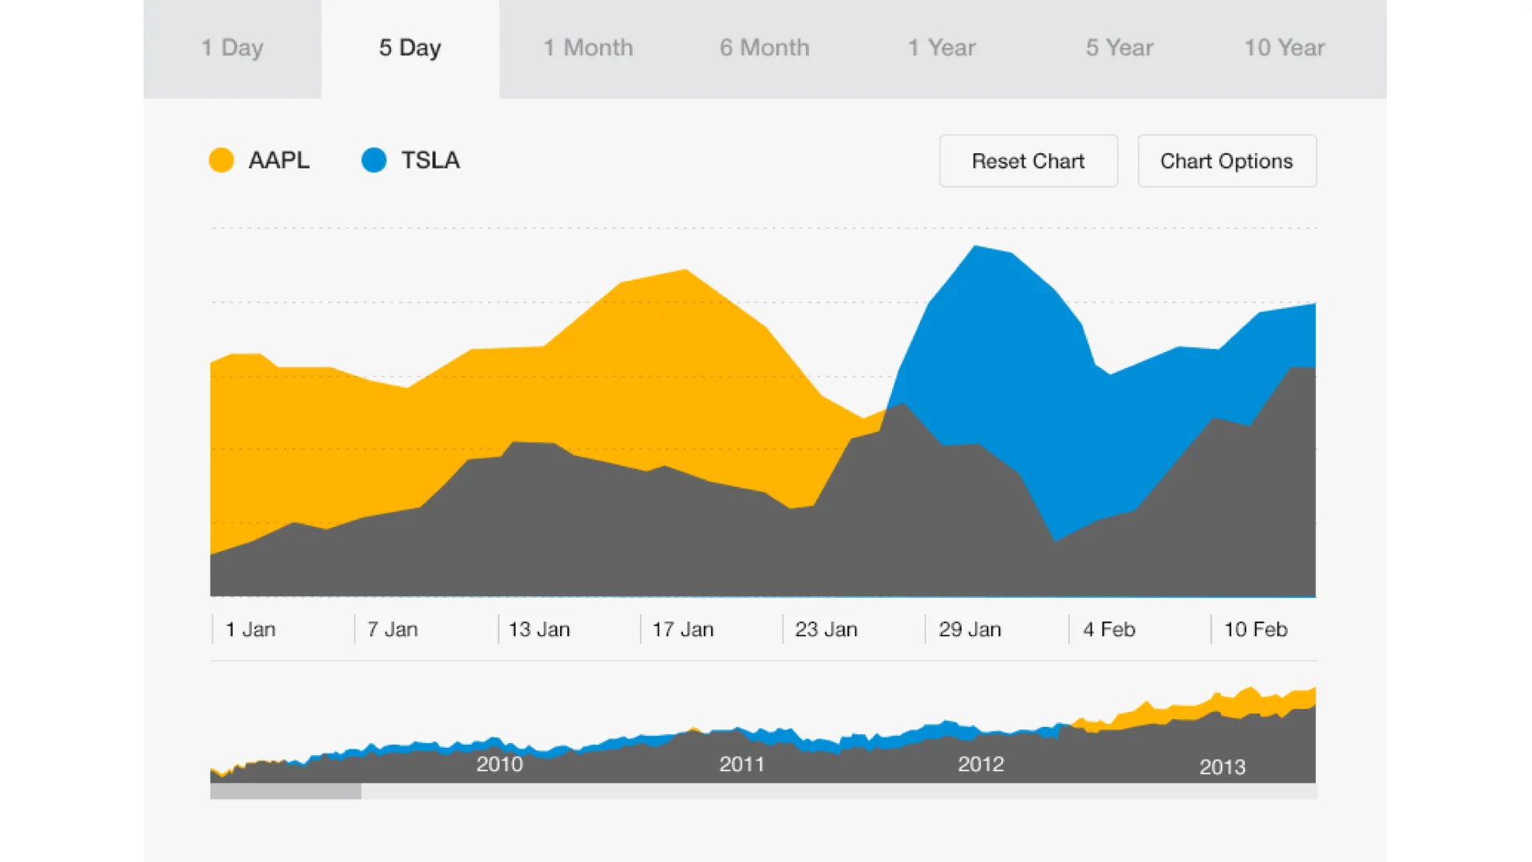Toggle the TSLA series label

tap(430, 160)
